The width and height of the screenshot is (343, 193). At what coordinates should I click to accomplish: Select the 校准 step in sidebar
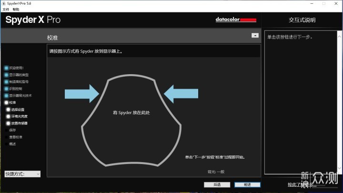tap(10, 102)
